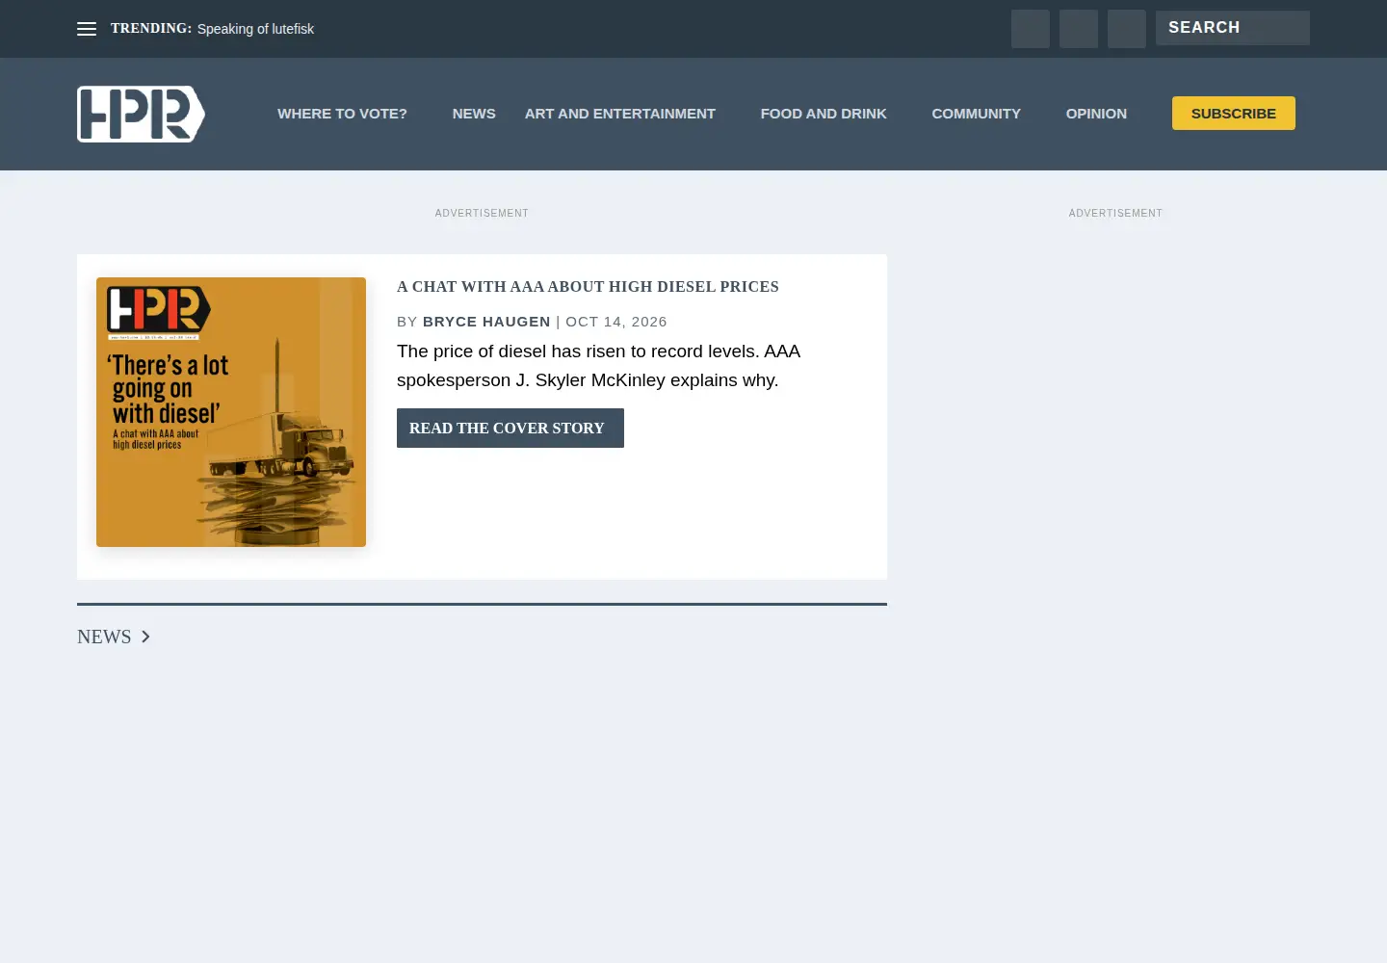Navigate to the Community section

pyautogui.click(x=976, y=114)
